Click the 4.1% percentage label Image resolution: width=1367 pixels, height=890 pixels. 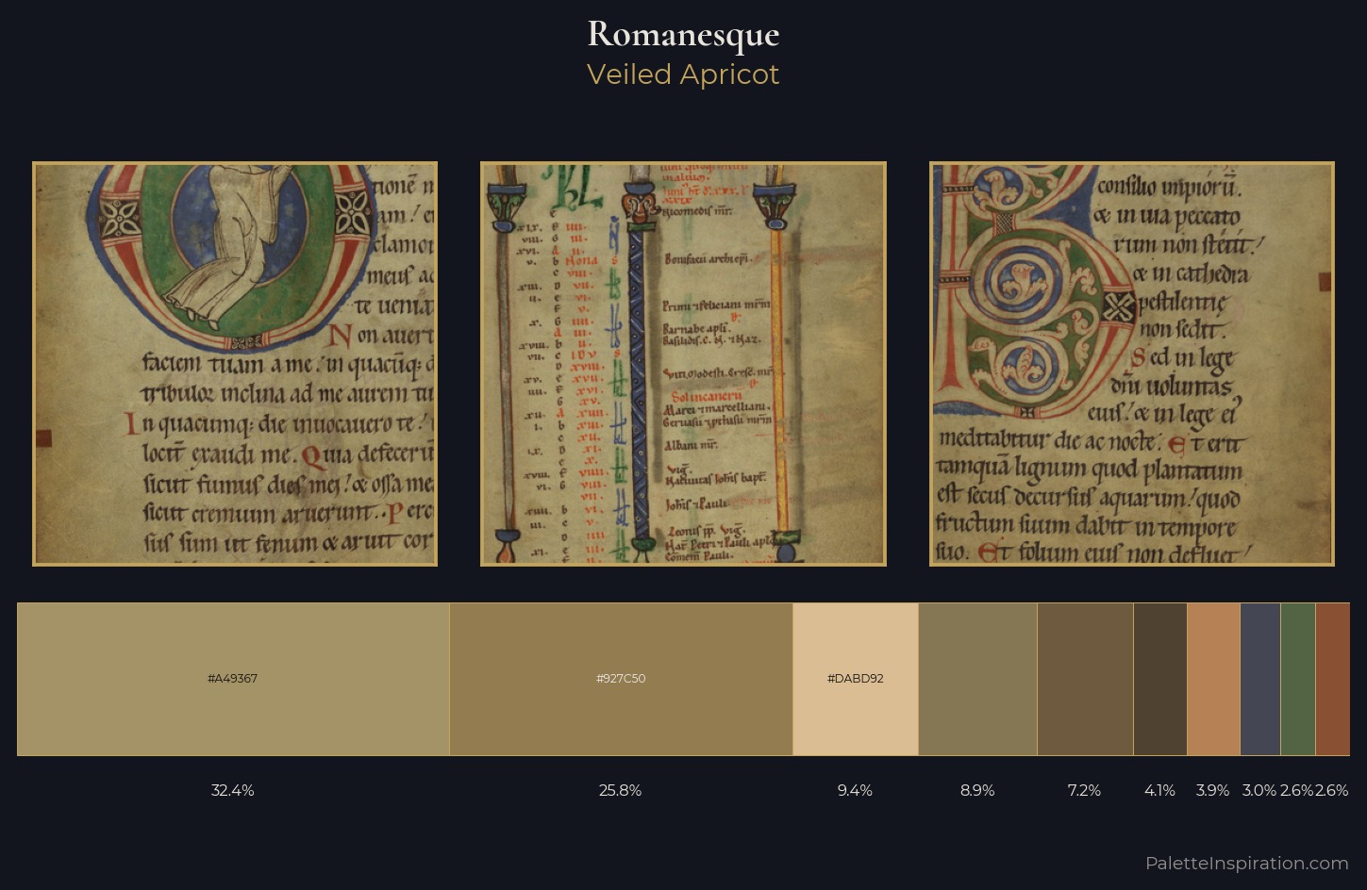tap(1160, 790)
